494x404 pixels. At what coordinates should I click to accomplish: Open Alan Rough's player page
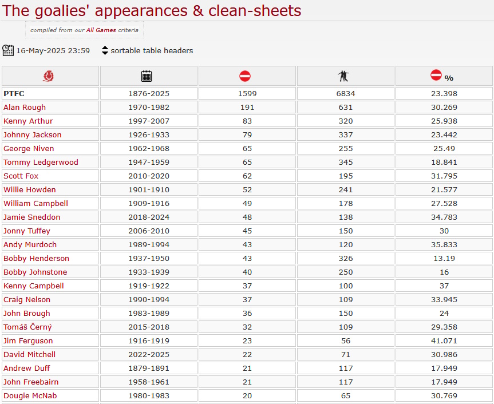[25, 108]
